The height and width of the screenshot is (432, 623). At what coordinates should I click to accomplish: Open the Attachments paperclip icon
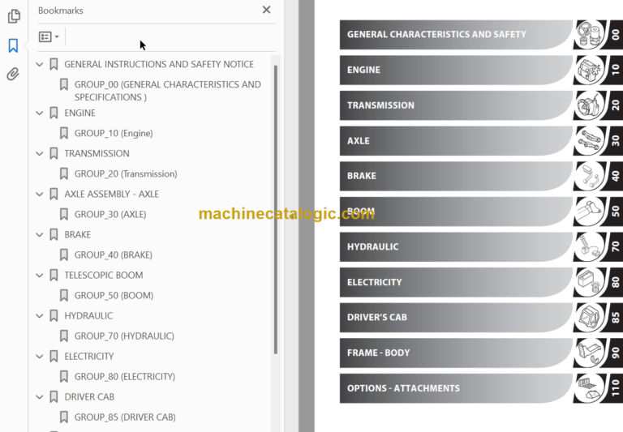point(13,75)
